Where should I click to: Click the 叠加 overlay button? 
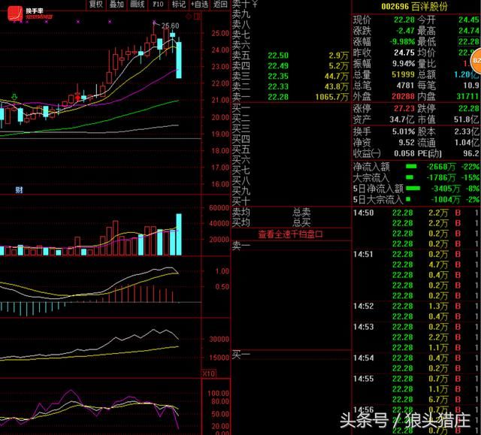[x=116, y=5]
